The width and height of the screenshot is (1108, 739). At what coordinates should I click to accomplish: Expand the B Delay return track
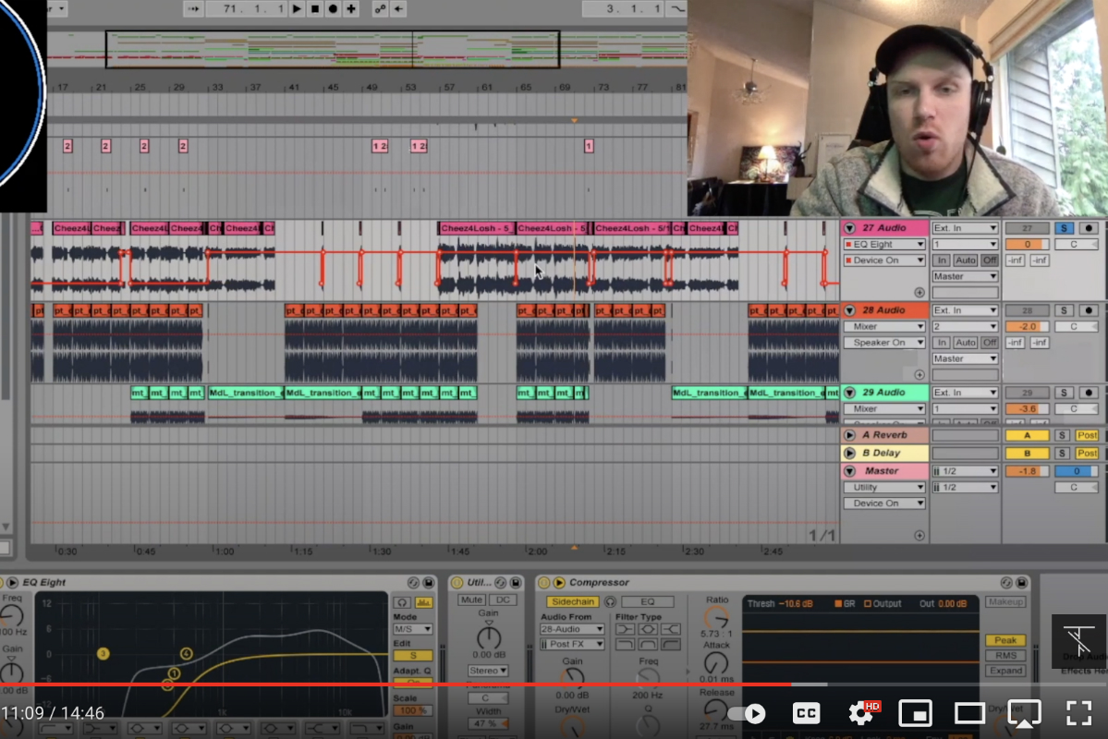click(849, 453)
